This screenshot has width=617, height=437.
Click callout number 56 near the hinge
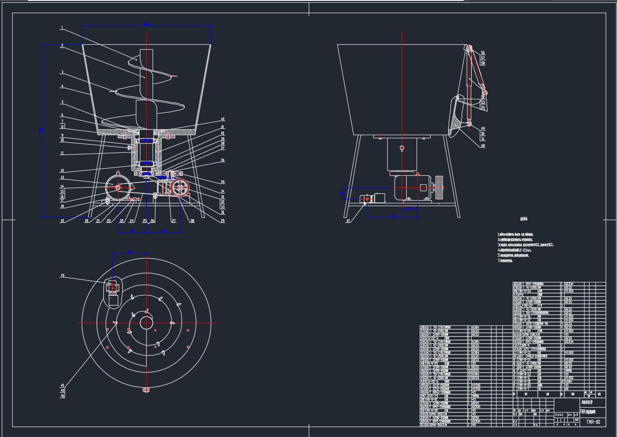pos(482,53)
